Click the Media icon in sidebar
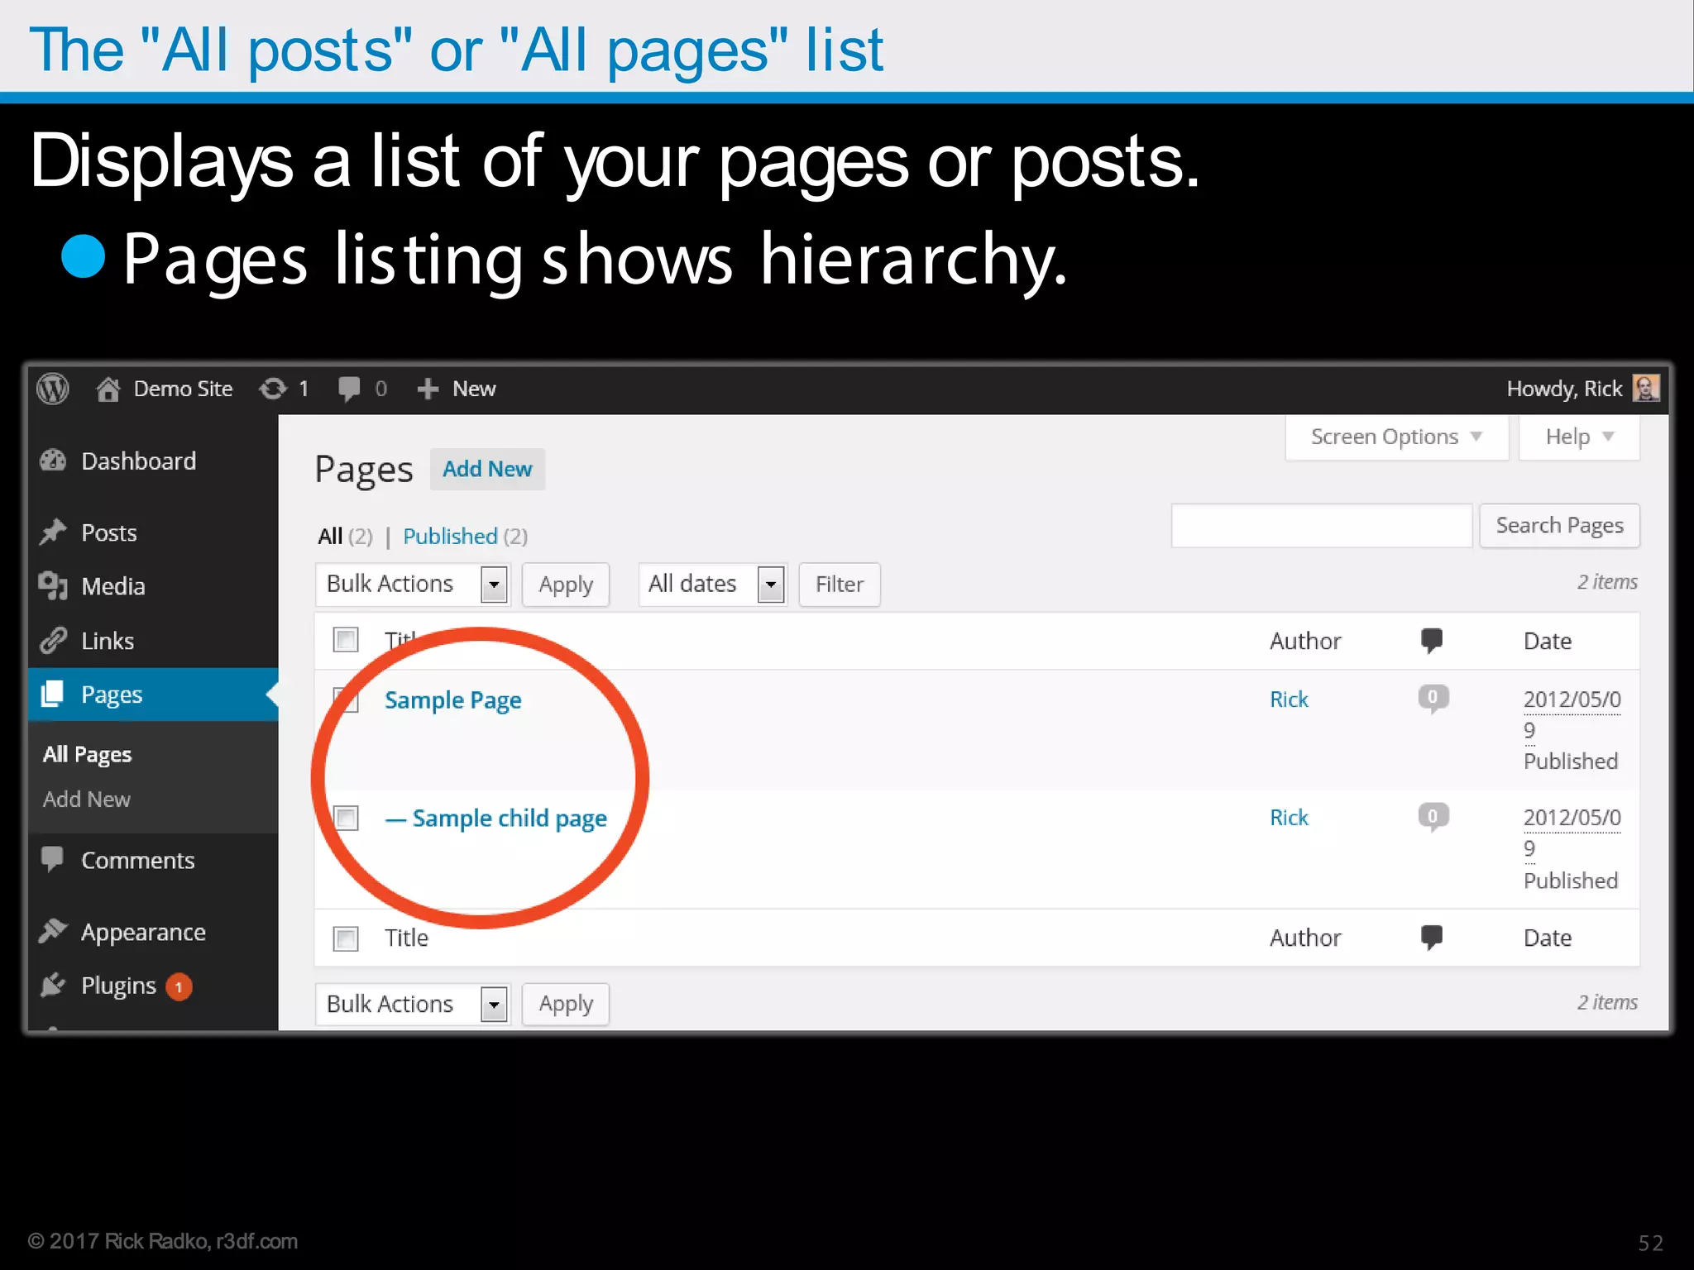 pos(53,585)
